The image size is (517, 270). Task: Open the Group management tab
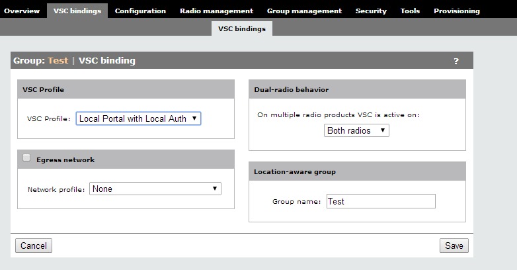pyautogui.click(x=304, y=11)
